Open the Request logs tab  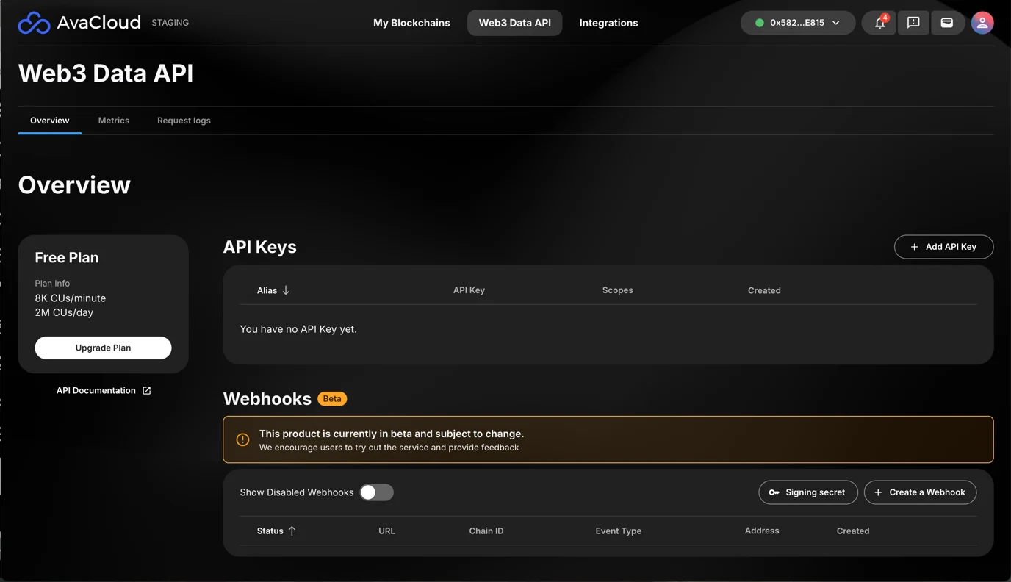(x=184, y=121)
